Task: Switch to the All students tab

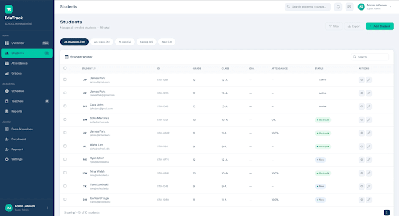Action: (x=75, y=42)
